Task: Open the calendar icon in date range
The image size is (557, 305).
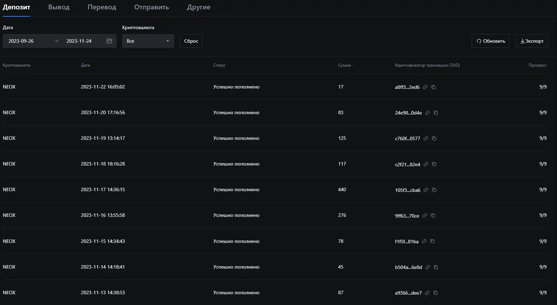Action: [109, 41]
